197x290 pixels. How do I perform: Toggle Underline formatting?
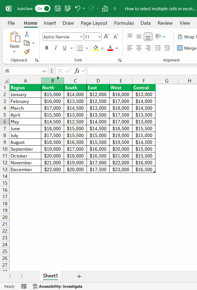(65, 48)
